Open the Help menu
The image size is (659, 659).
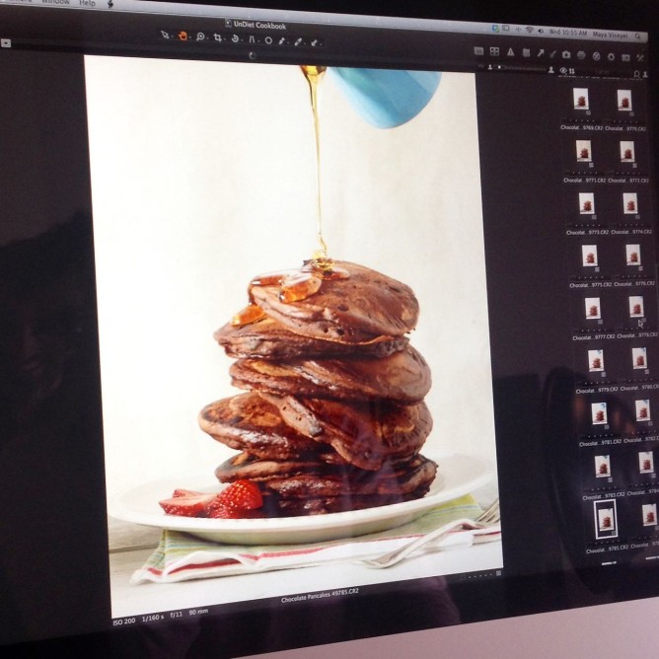point(87,3)
